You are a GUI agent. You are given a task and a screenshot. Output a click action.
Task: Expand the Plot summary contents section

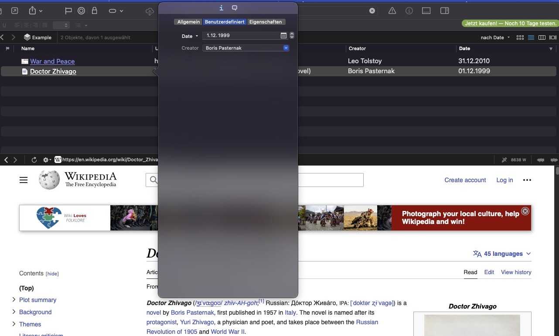(x=14, y=299)
